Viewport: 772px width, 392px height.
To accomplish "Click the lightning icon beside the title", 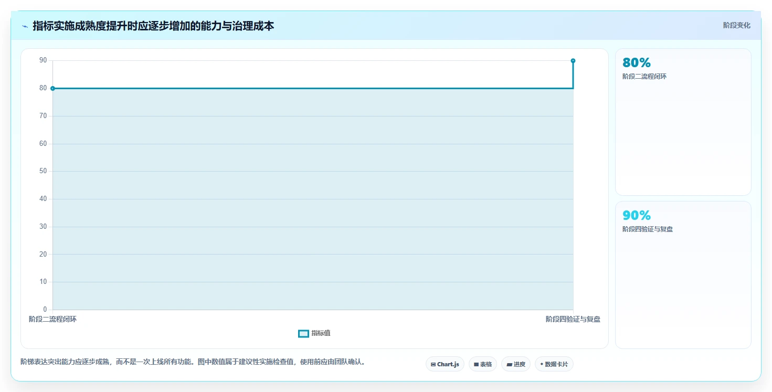I will pos(25,26).
